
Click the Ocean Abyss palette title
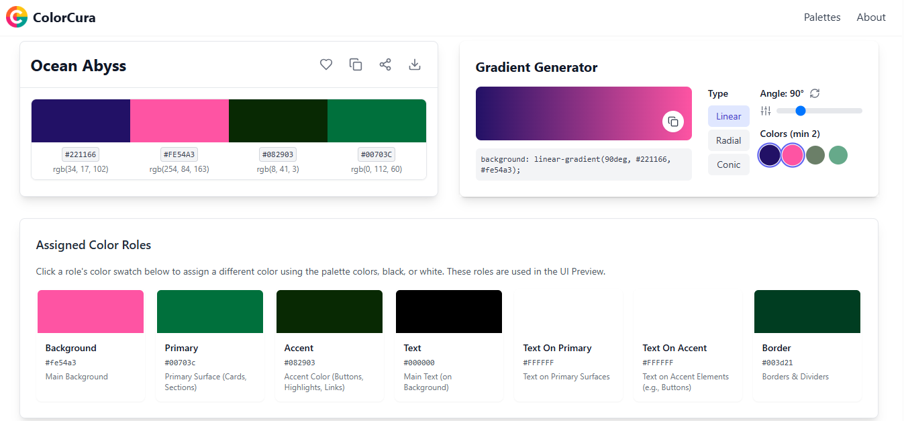pos(79,65)
